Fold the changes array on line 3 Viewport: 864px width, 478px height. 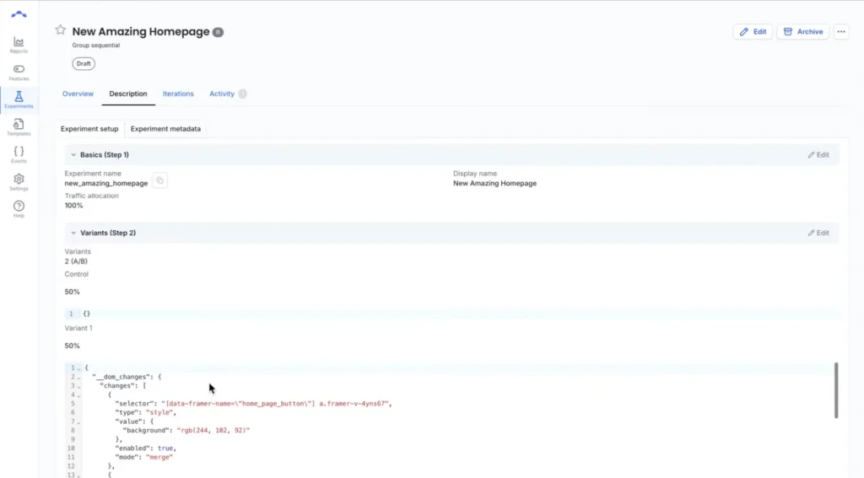click(78, 387)
